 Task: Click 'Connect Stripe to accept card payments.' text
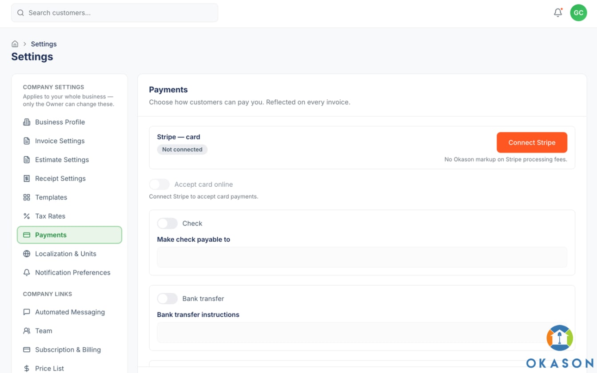pos(203,196)
